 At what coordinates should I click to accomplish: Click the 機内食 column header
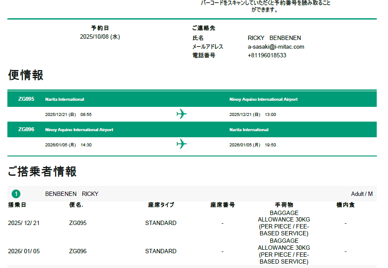(x=346, y=205)
